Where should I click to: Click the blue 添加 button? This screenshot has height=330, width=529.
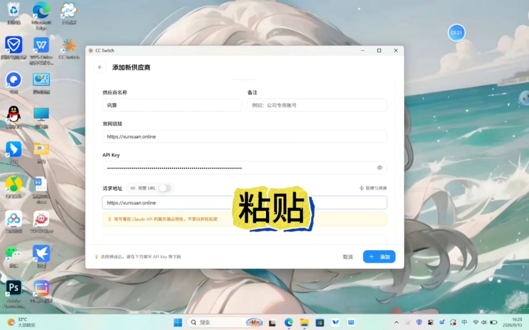[x=379, y=257]
